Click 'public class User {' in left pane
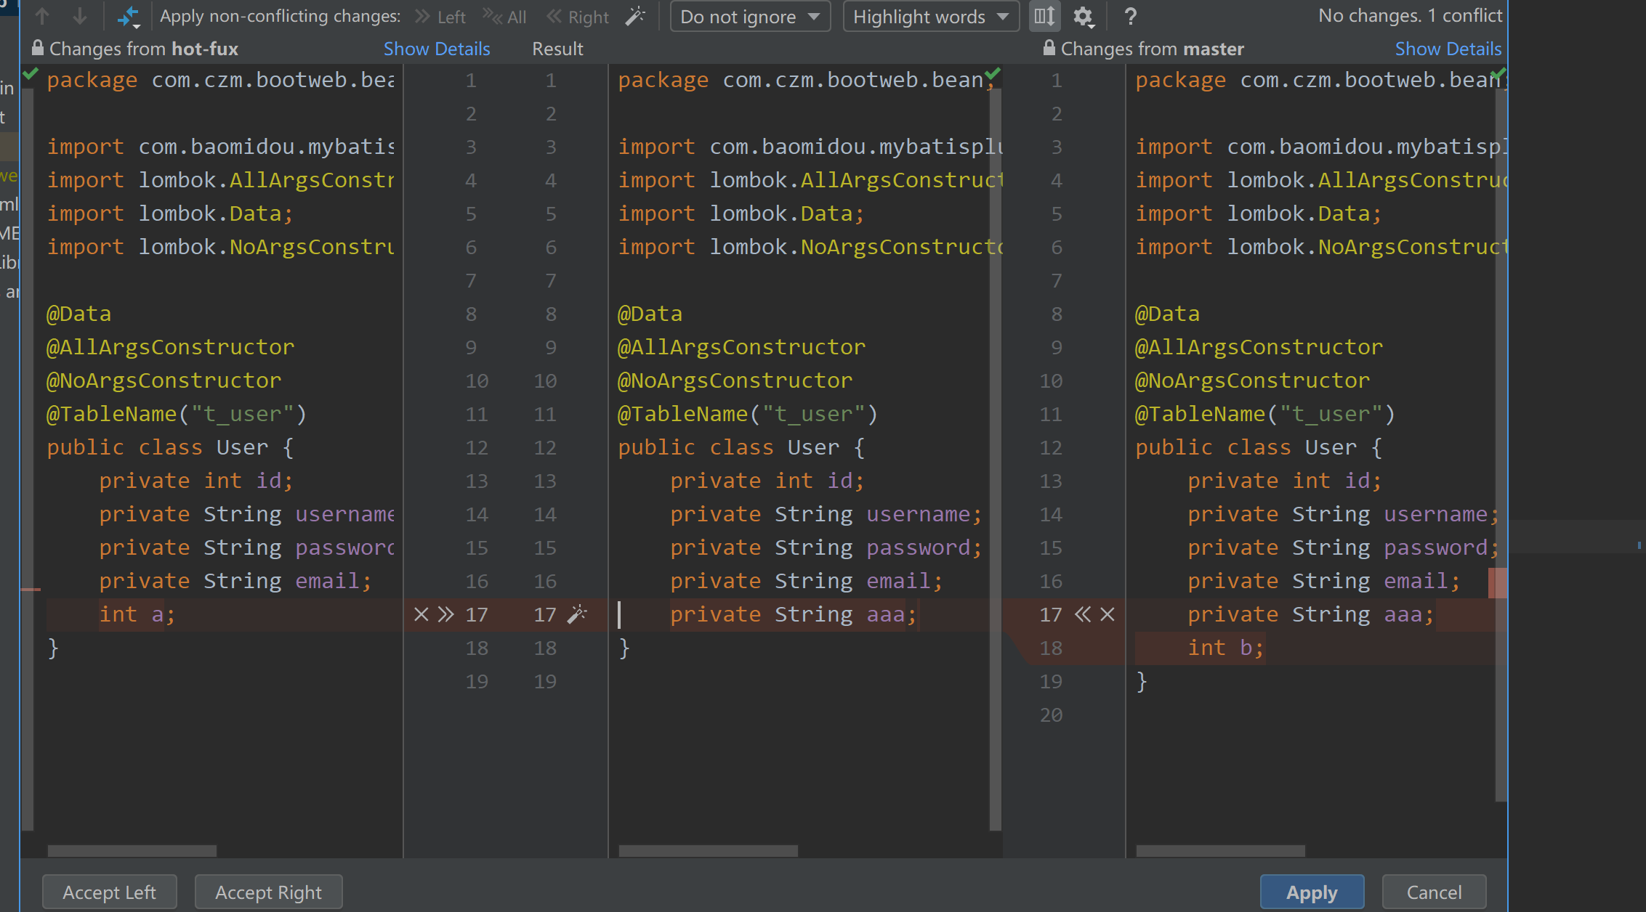The image size is (1646, 912). [170, 447]
